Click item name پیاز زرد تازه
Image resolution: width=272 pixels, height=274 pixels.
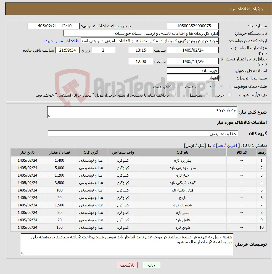pos(183,160)
